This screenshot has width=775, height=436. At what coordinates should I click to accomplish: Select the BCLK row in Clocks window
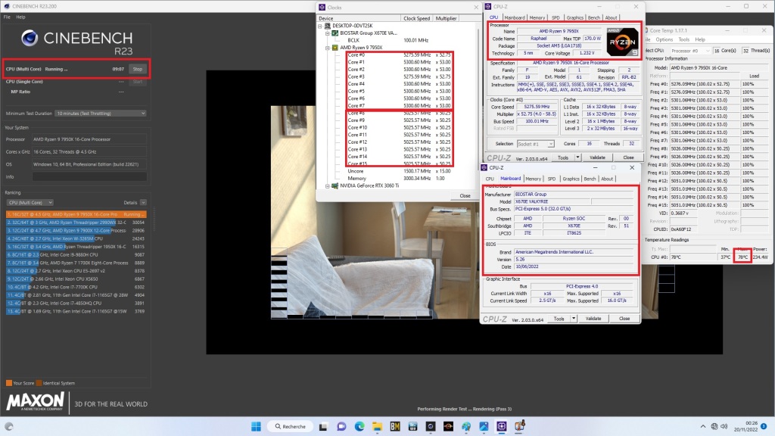click(388, 40)
